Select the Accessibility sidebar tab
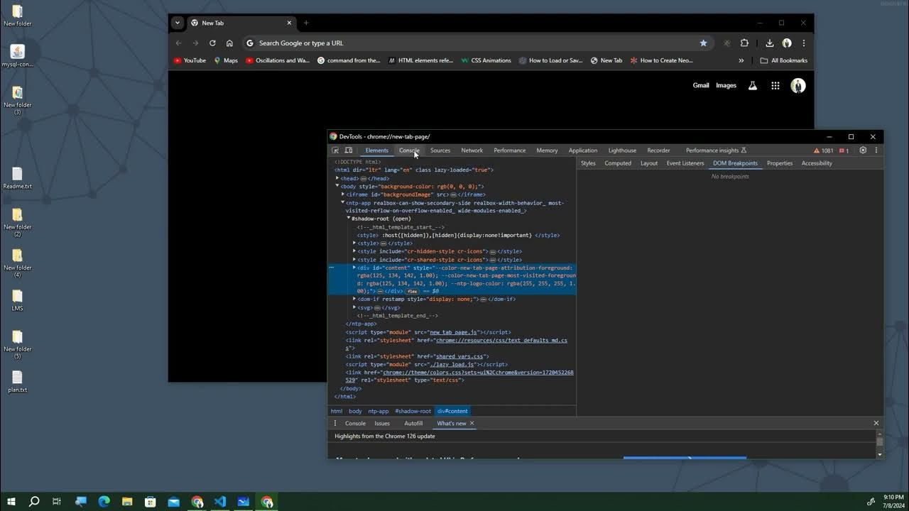909x511 pixels. pos(817,163)
